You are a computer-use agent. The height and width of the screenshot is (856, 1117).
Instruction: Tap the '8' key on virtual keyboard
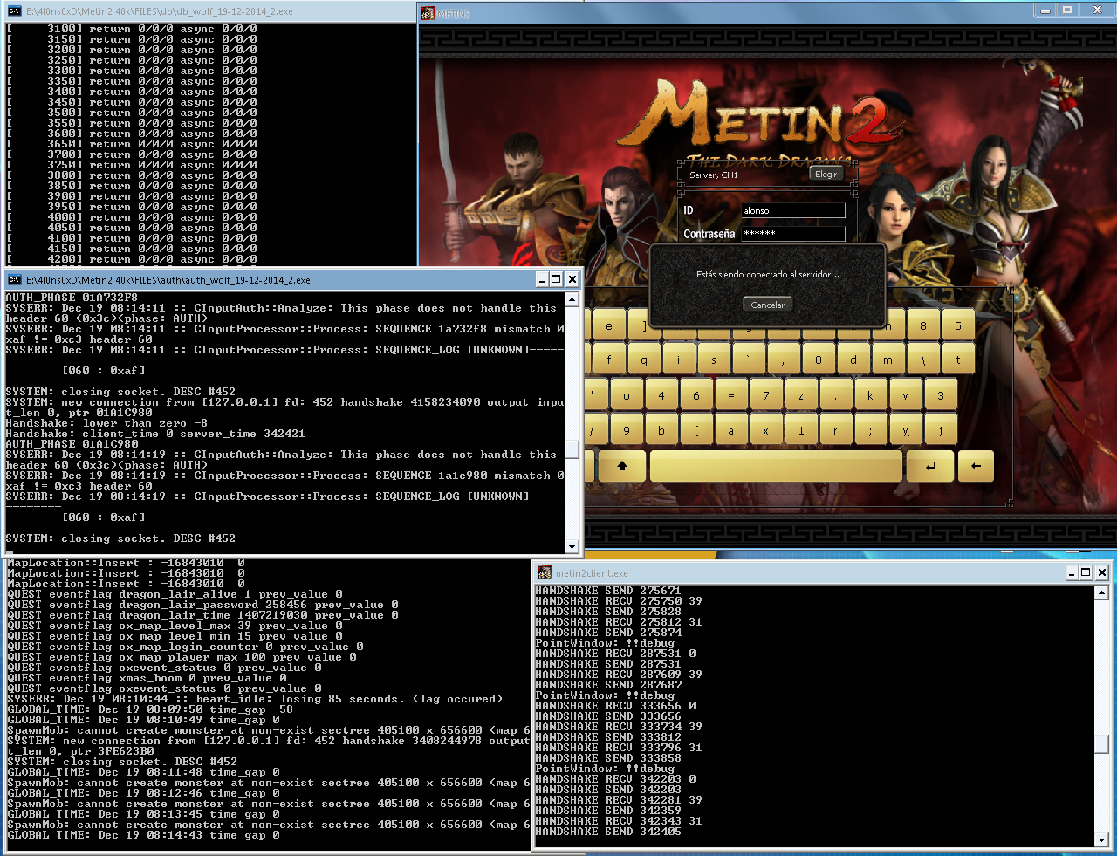pos(923,326)
